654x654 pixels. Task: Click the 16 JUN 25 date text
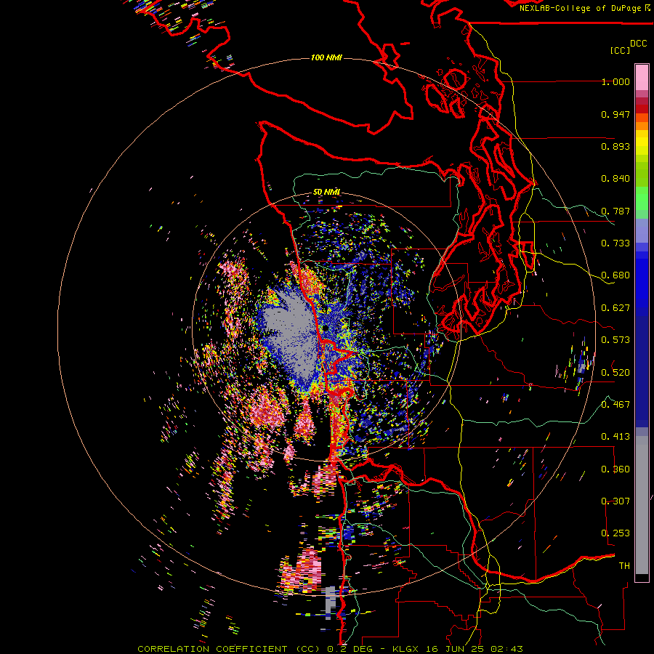tap(456, 649)
